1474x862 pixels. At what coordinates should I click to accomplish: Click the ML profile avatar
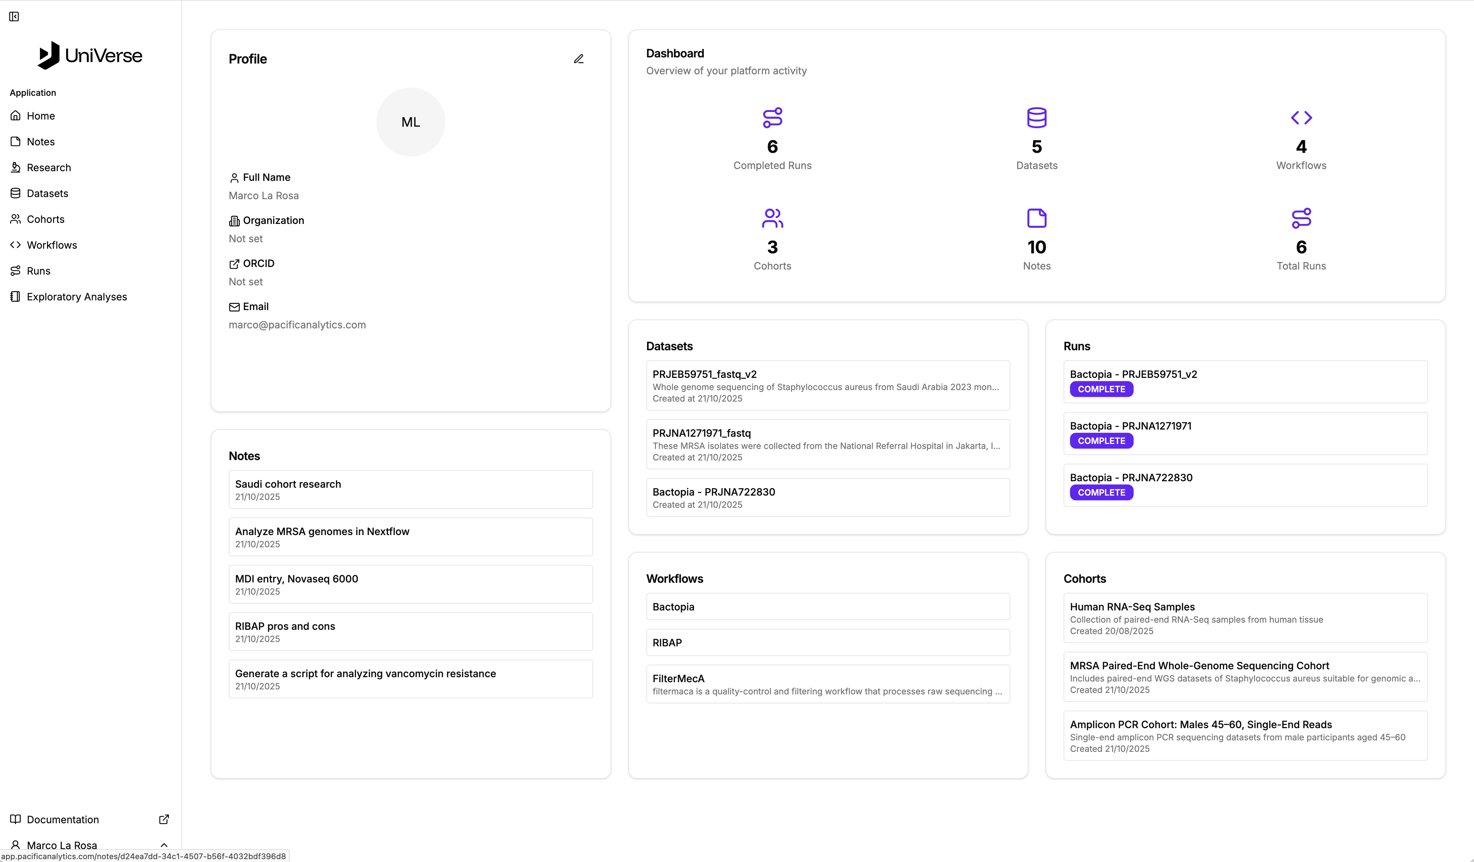point(410,122)
